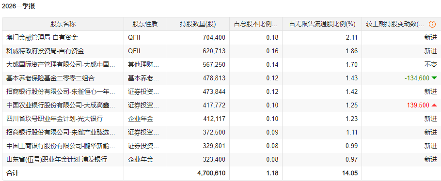
Task: Open shareholder 大成国际资产管理有限公司
Action: (x=61, y=65)
